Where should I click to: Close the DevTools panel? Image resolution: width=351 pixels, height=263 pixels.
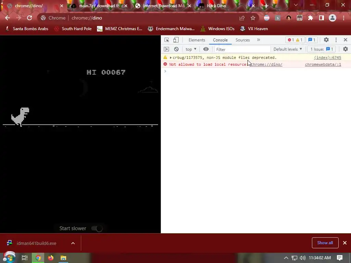[x=346, y=40]
